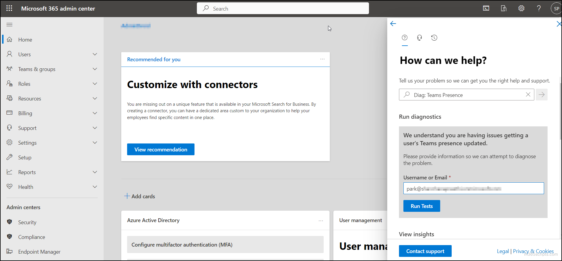Clear the Diag: Teams Presence search text
Image resolution: width=562 pixels, height=261 pixels.
[528, 95]
